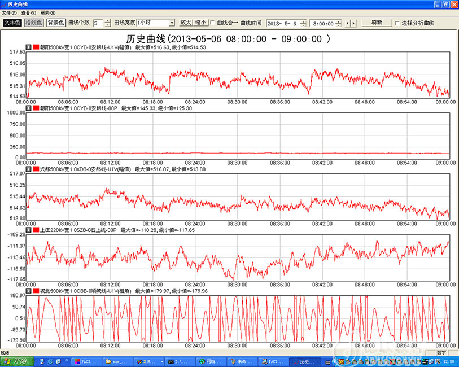Tick the 选择分析曲线 checkbox
The width and height of the screenshot is (459, 367).
pos(397,23)
